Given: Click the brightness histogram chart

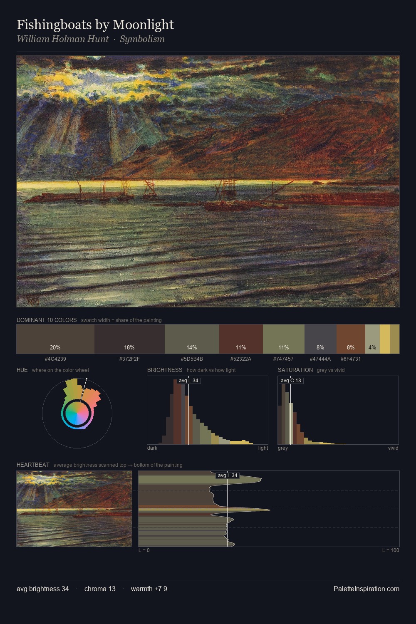Looking at the screenshot, I should tap(208, 410).
